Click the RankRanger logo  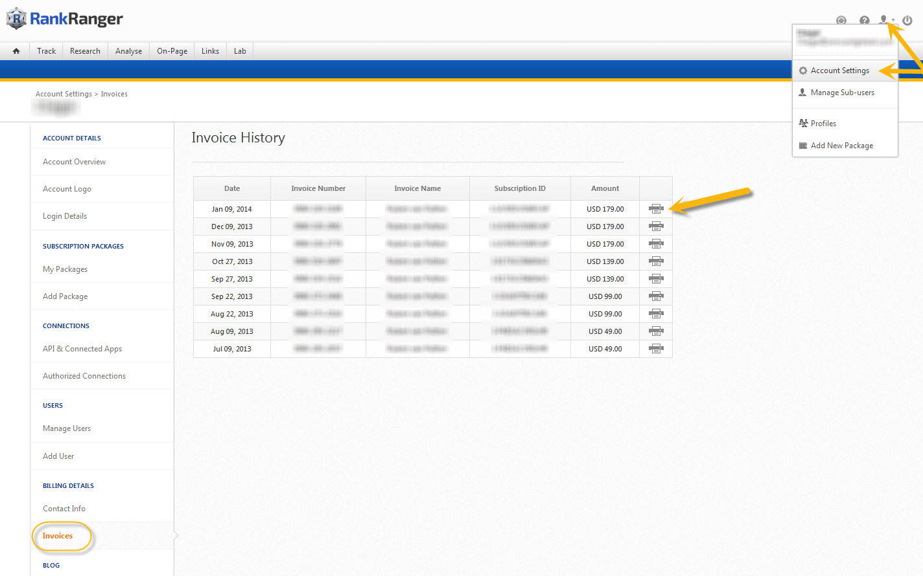click(x=65, y=19)
